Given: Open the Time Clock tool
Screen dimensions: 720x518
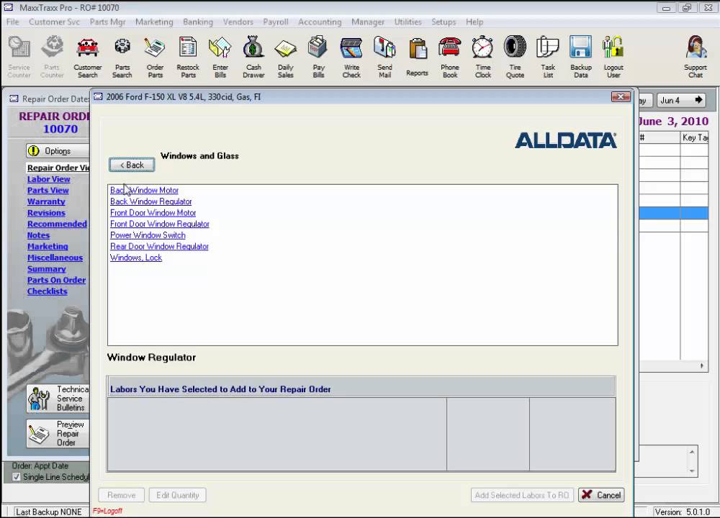Looking at the screenshot, I should 482,56.
